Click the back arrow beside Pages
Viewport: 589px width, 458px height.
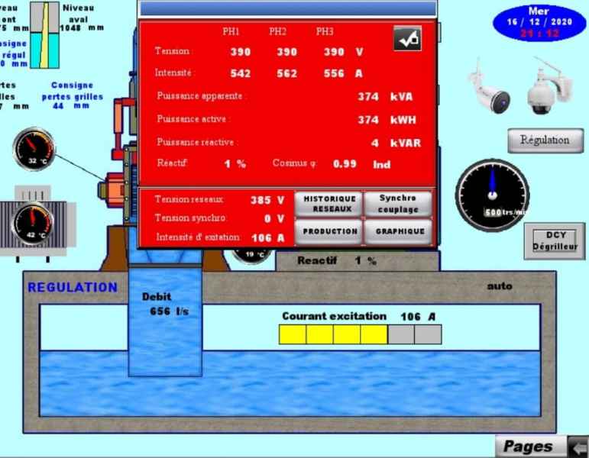point(578,447)
